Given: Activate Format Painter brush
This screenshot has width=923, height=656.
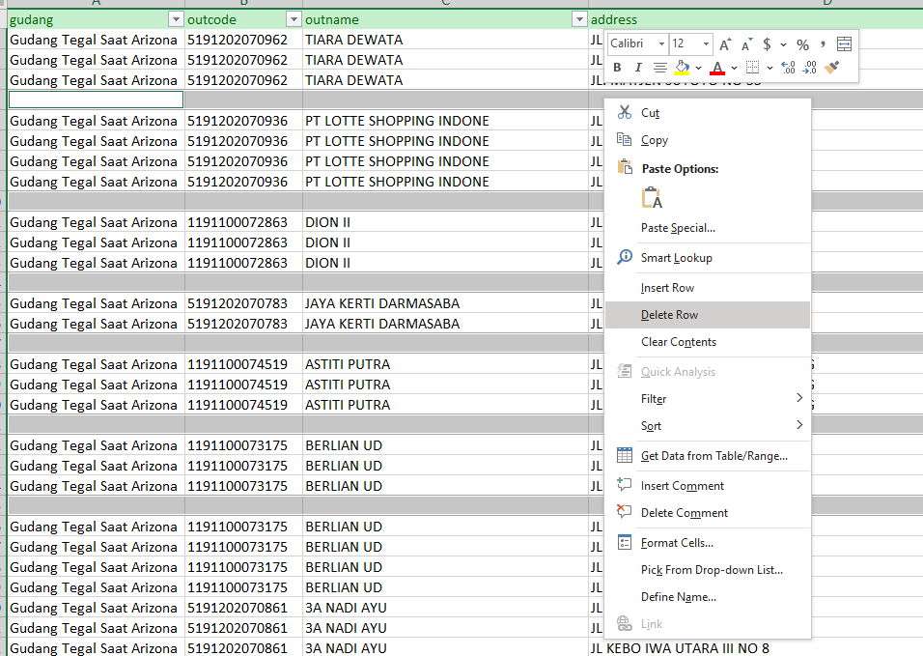Looking at the screenshot, I should coord(831,68).
